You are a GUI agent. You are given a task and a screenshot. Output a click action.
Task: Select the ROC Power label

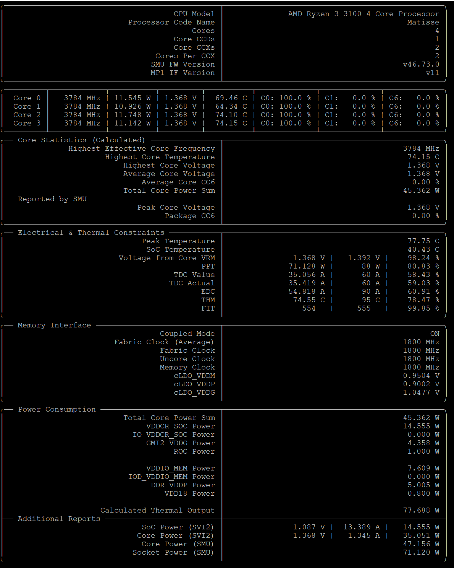point(194,451)
